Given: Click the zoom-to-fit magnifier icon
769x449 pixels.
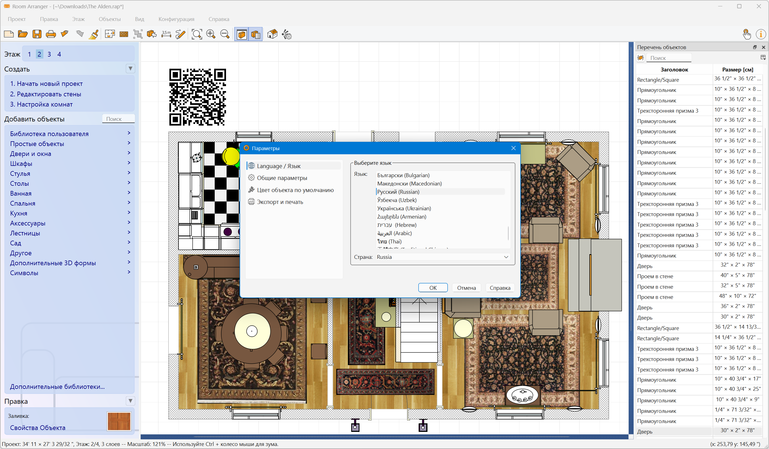Looking at the screenshot, I should [196, 34].
